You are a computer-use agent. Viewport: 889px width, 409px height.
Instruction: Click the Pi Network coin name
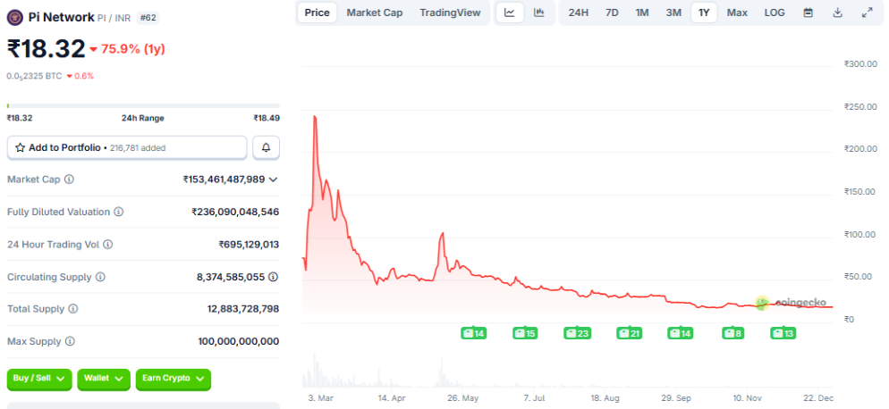pyautogui.click(x=61, y=18)
